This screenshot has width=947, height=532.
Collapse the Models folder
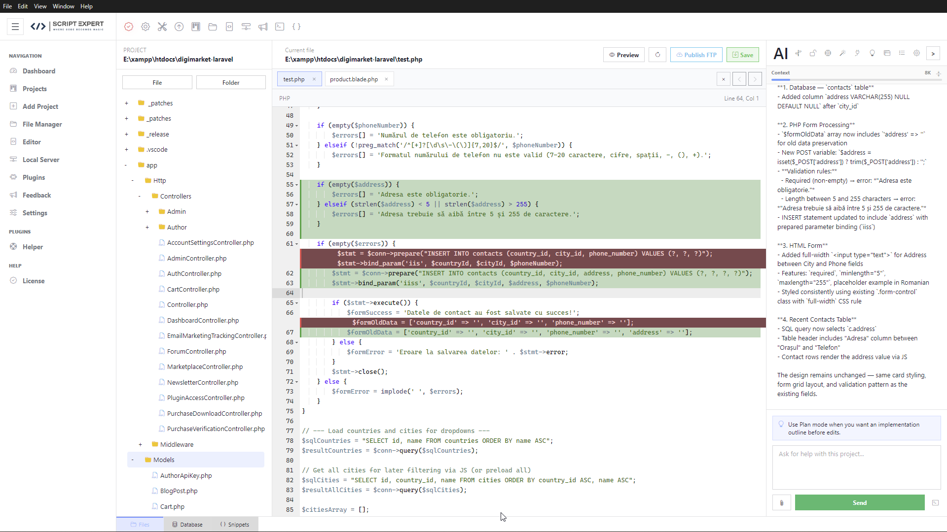click(133, 460)
